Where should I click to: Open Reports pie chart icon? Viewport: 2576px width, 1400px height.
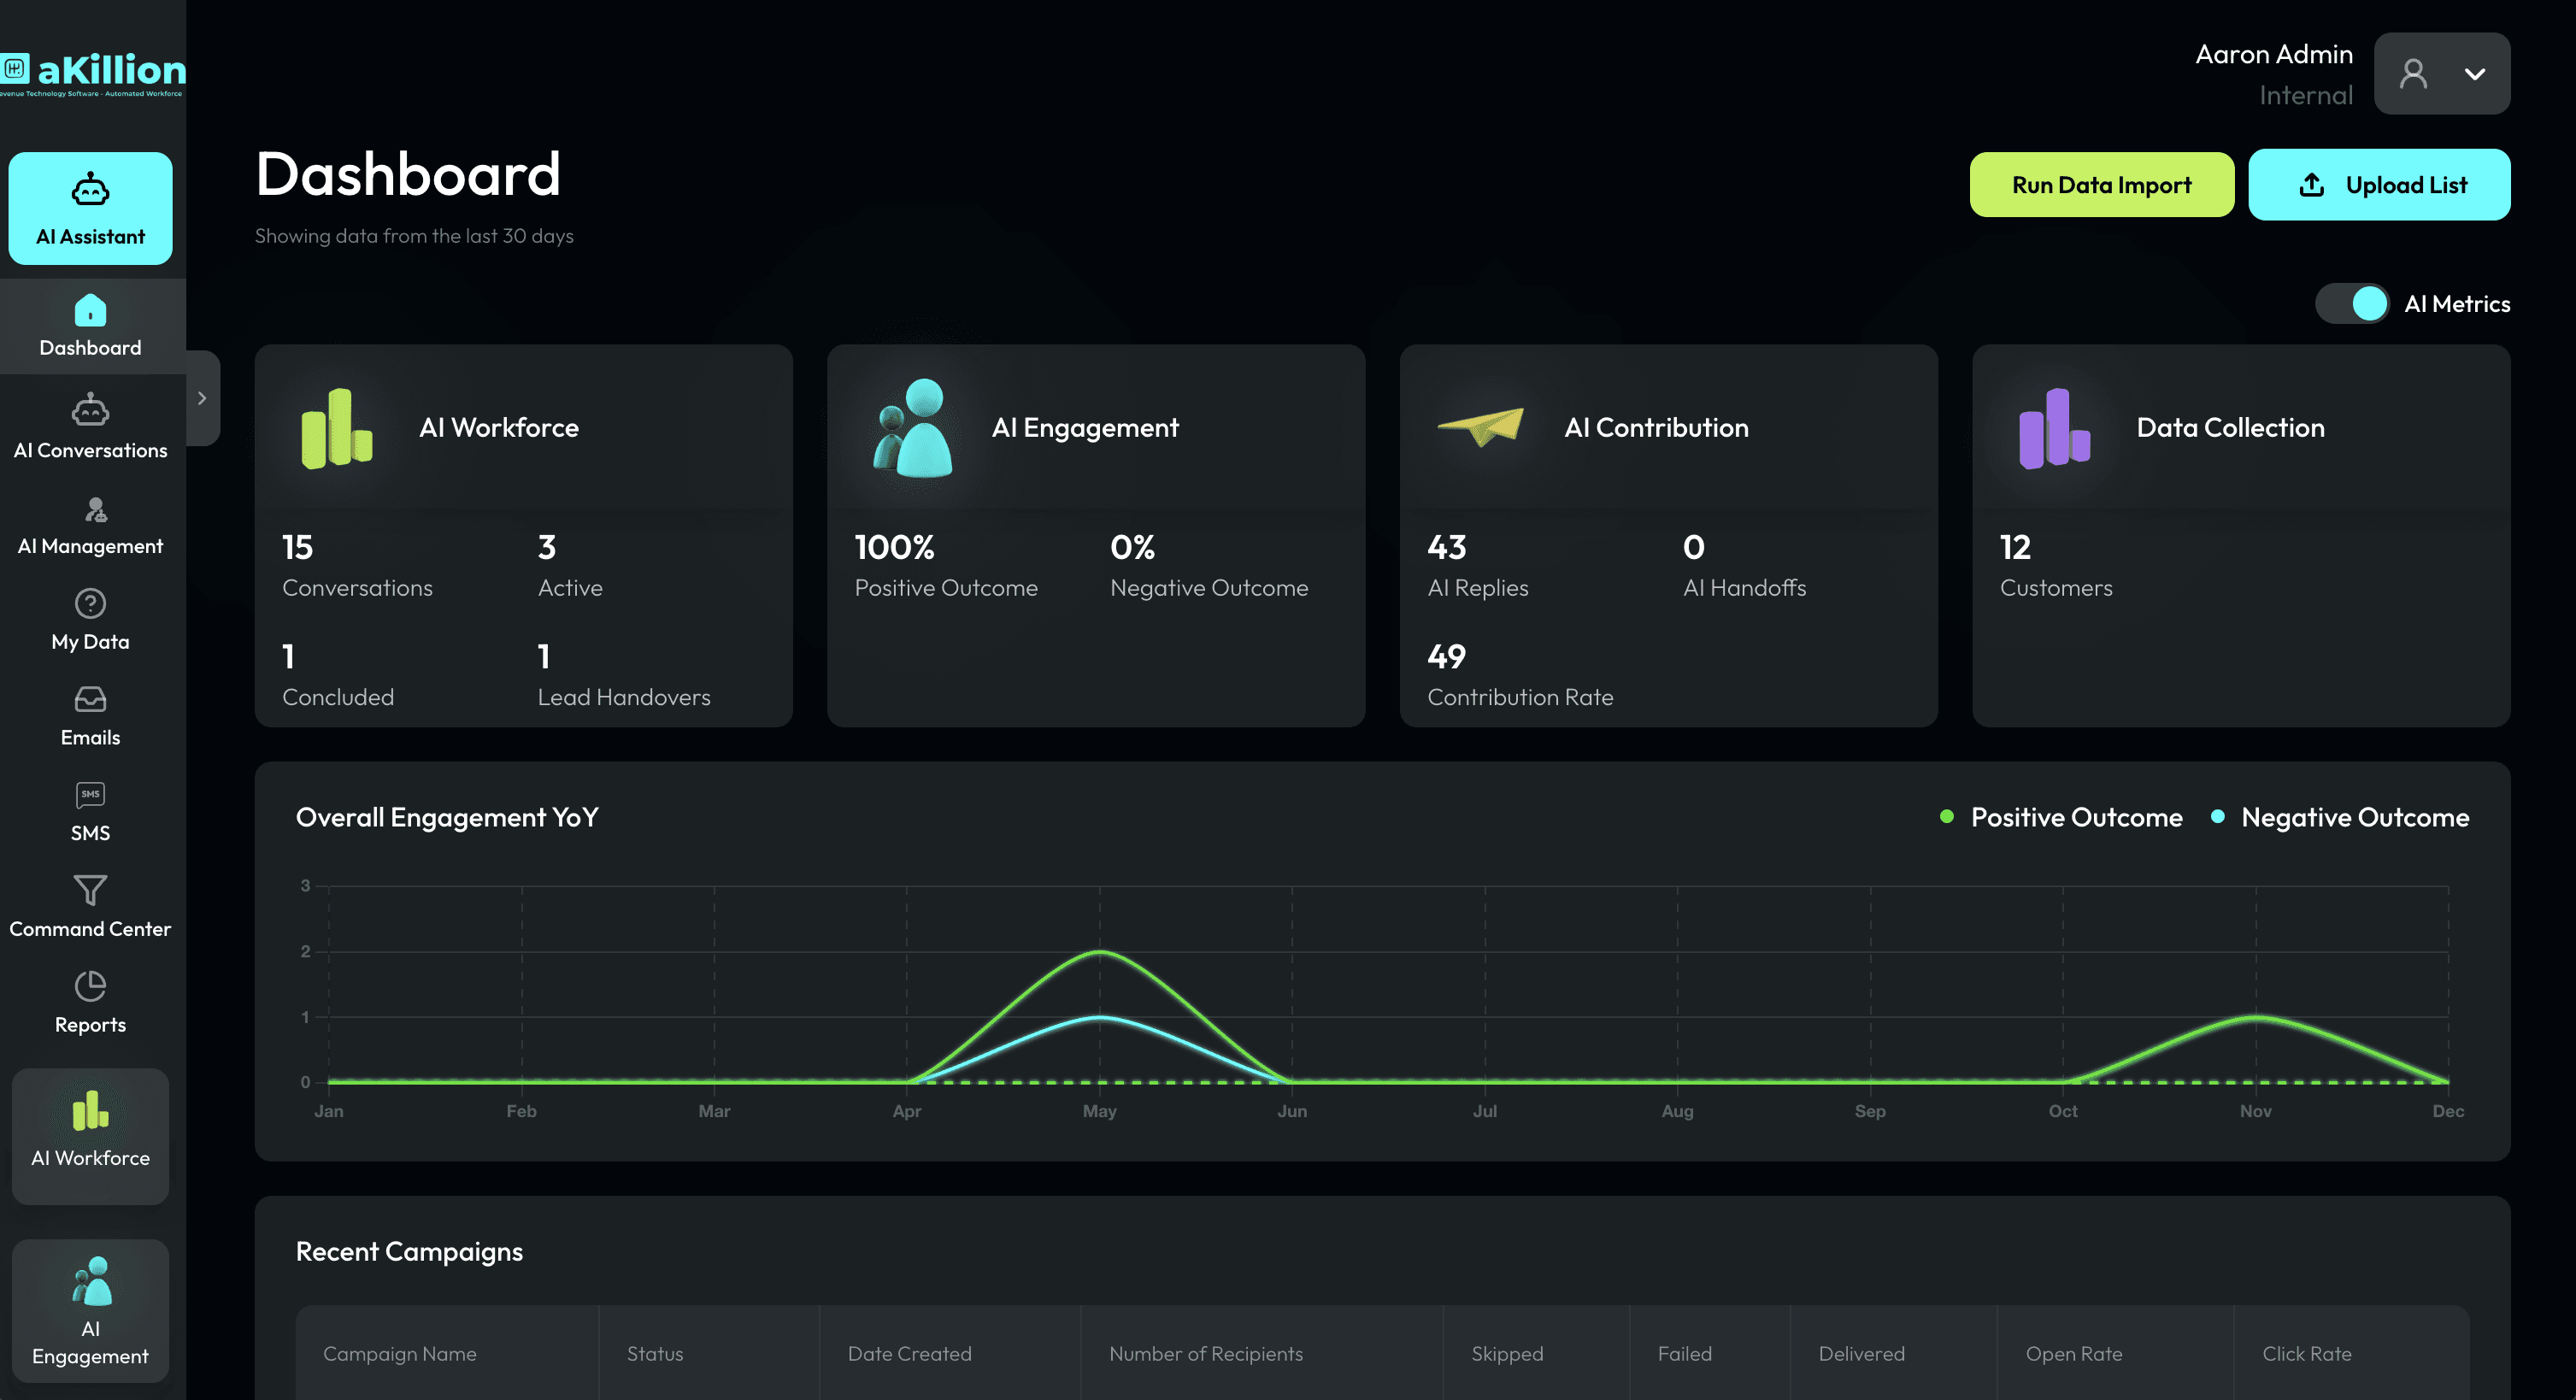90,986
